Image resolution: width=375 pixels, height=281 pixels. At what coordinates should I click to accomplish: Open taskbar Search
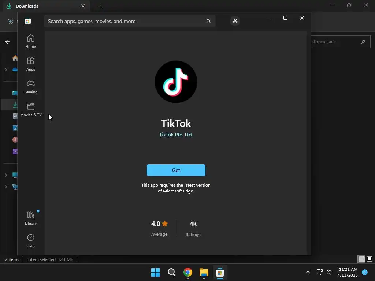point(172,272)
